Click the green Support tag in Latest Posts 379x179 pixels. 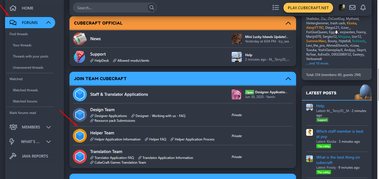[322, 120]
